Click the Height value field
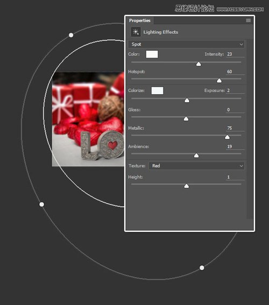The width and height of the screenshot is (269, 305). coord(235,177)
